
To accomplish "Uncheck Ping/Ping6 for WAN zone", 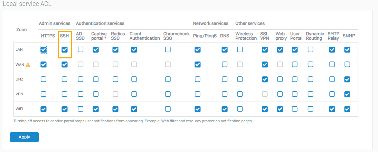I will pyautogui.click(x=198, y=65).
